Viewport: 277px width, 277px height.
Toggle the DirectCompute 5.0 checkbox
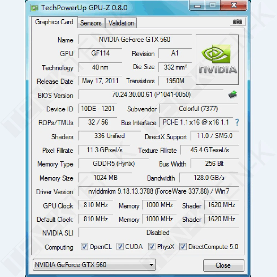coord(183,247)
